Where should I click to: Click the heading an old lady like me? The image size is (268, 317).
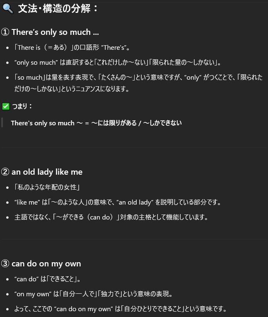(x=47, y=172)
